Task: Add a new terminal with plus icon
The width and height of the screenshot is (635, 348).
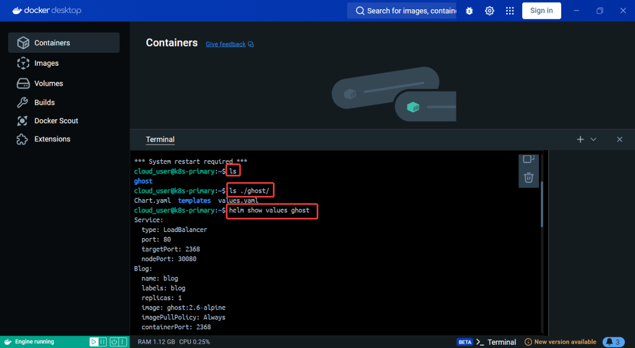Action: point(580,140)
